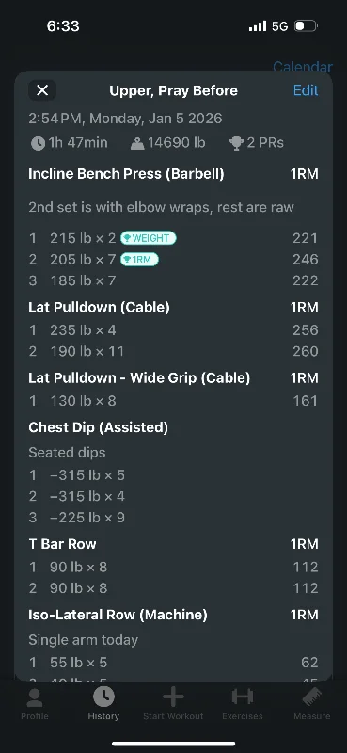Open the Calendar link
This screenshot has width=347, height=753.
click(303, 66)
